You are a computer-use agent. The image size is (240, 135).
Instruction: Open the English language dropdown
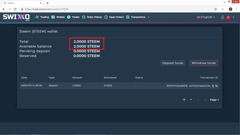[206, 17]
